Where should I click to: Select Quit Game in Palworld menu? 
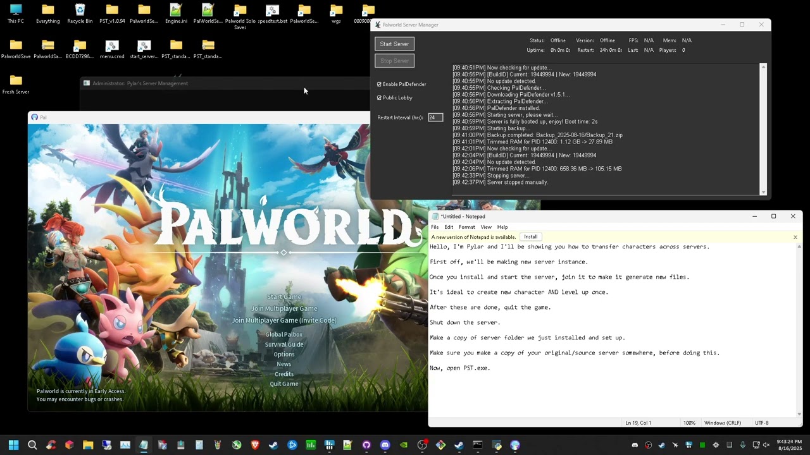(x=284, y=384)
